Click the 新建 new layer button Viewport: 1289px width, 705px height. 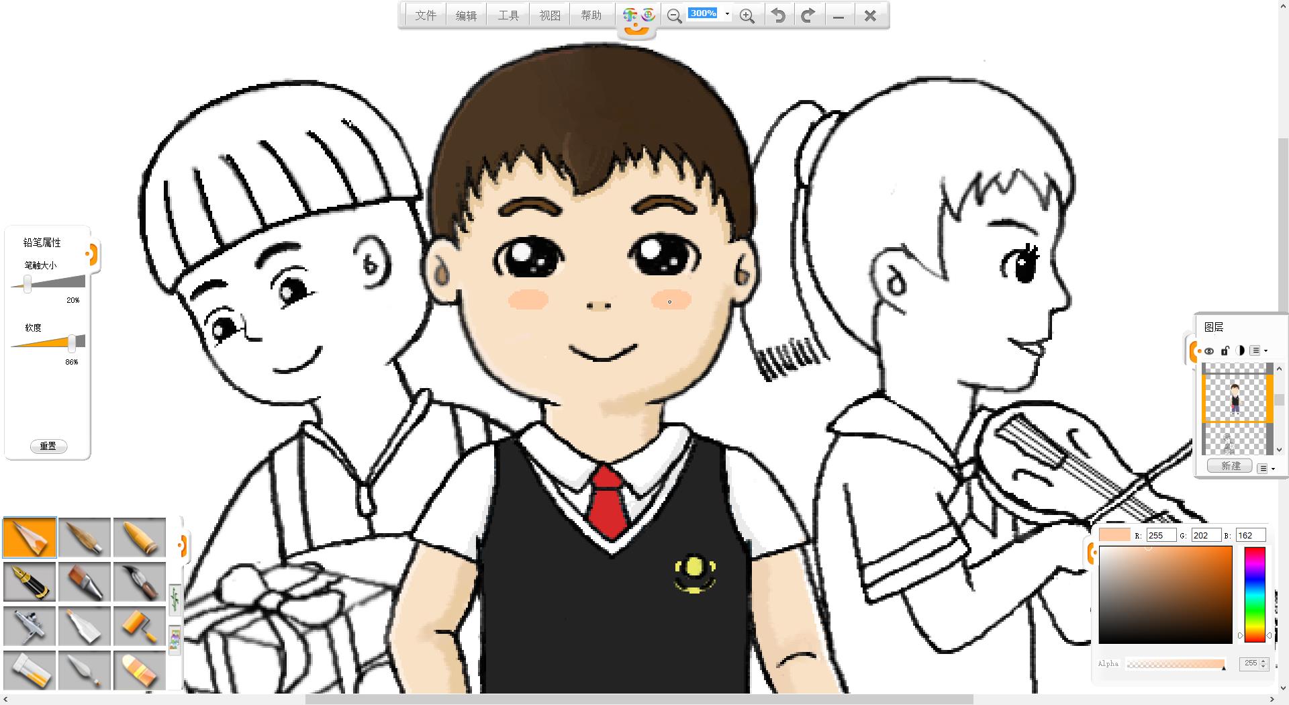pos(1231,466)
